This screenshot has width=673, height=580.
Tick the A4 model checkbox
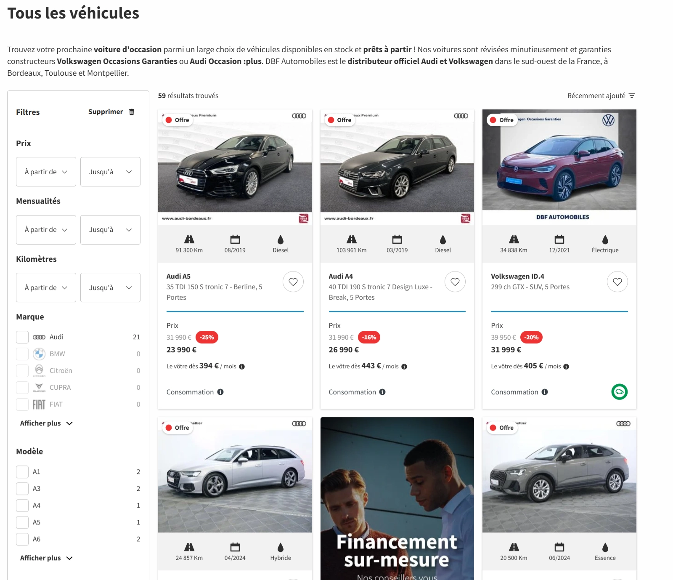pos(22,506)
